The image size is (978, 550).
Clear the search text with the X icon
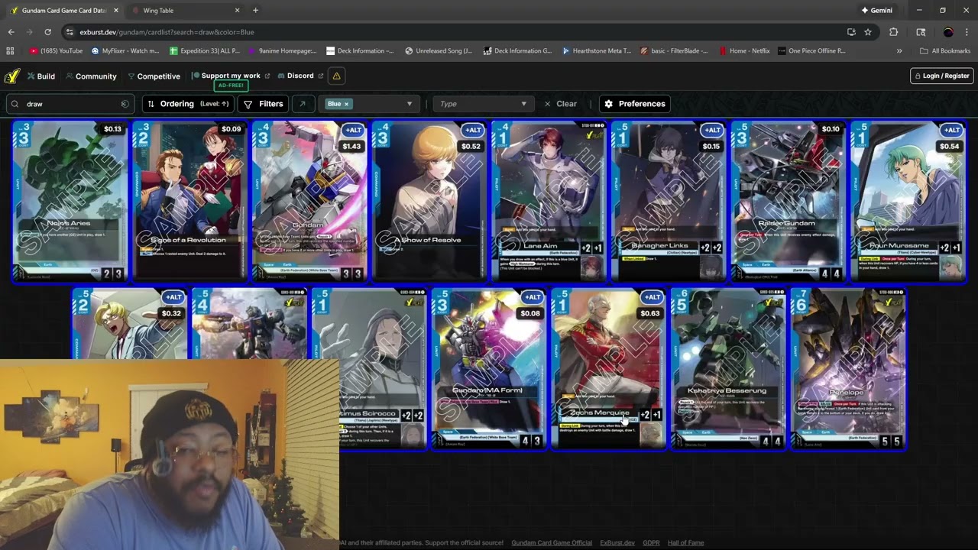click(x=125, y=104)
